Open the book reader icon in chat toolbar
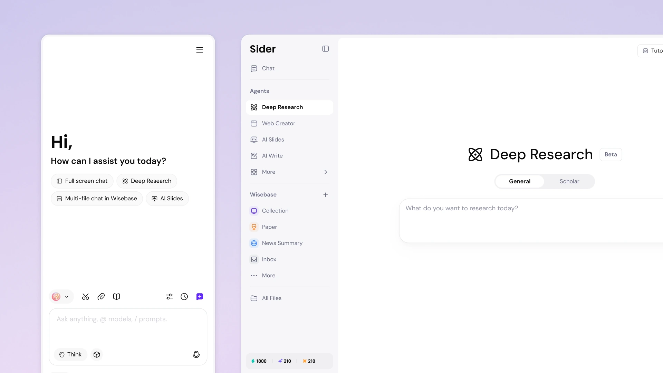The image size is (663, 373). pyautogui.click(x=117, y=297)
